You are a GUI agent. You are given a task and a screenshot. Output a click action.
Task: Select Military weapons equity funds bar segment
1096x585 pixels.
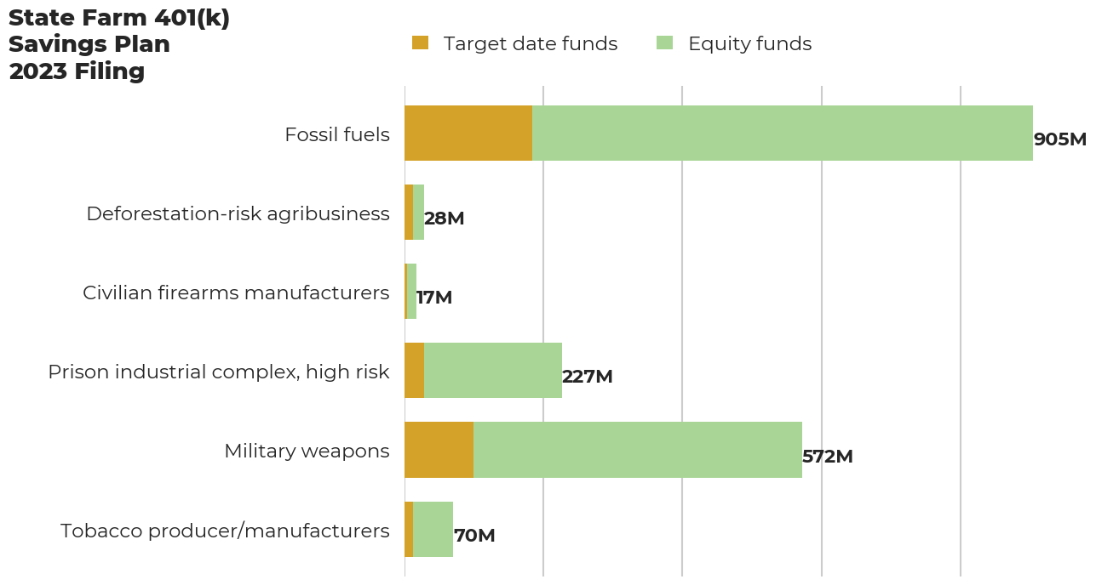(x=638, y=450)
